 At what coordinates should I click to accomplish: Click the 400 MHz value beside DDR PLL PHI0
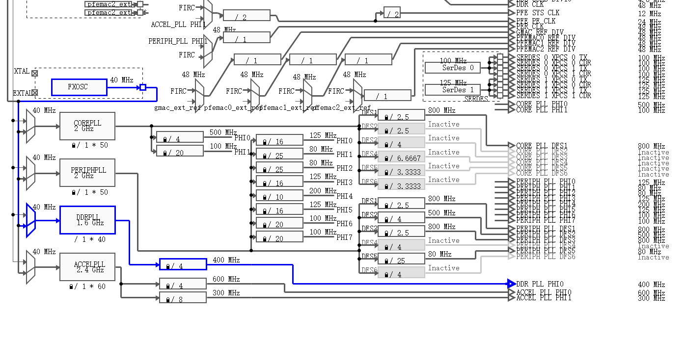[652, 284]
